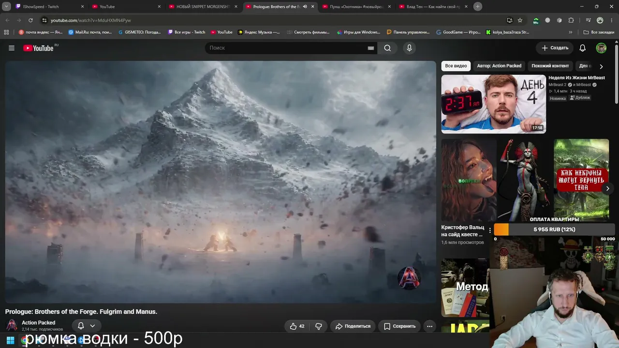Open the Панель управления bookmark
The width and height of the screenshot is (619, 348).
coord(408,32)
